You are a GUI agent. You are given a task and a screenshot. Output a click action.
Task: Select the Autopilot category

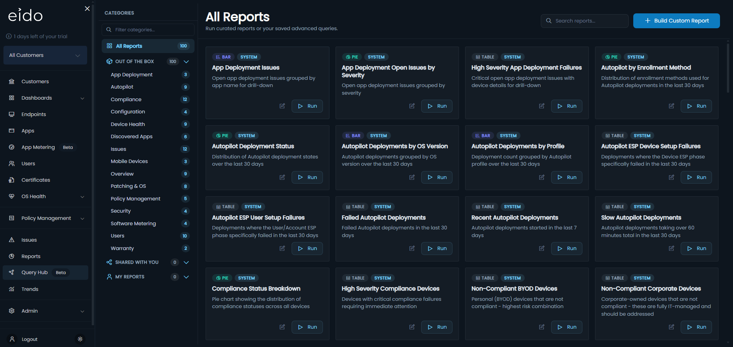(x=148, y=87)
